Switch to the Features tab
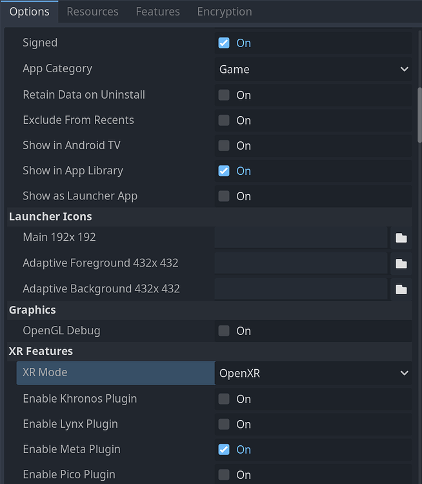Screen dimensions: 422x484 (157, 12)
